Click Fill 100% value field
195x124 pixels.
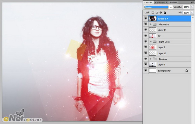(x=186, y=13)
